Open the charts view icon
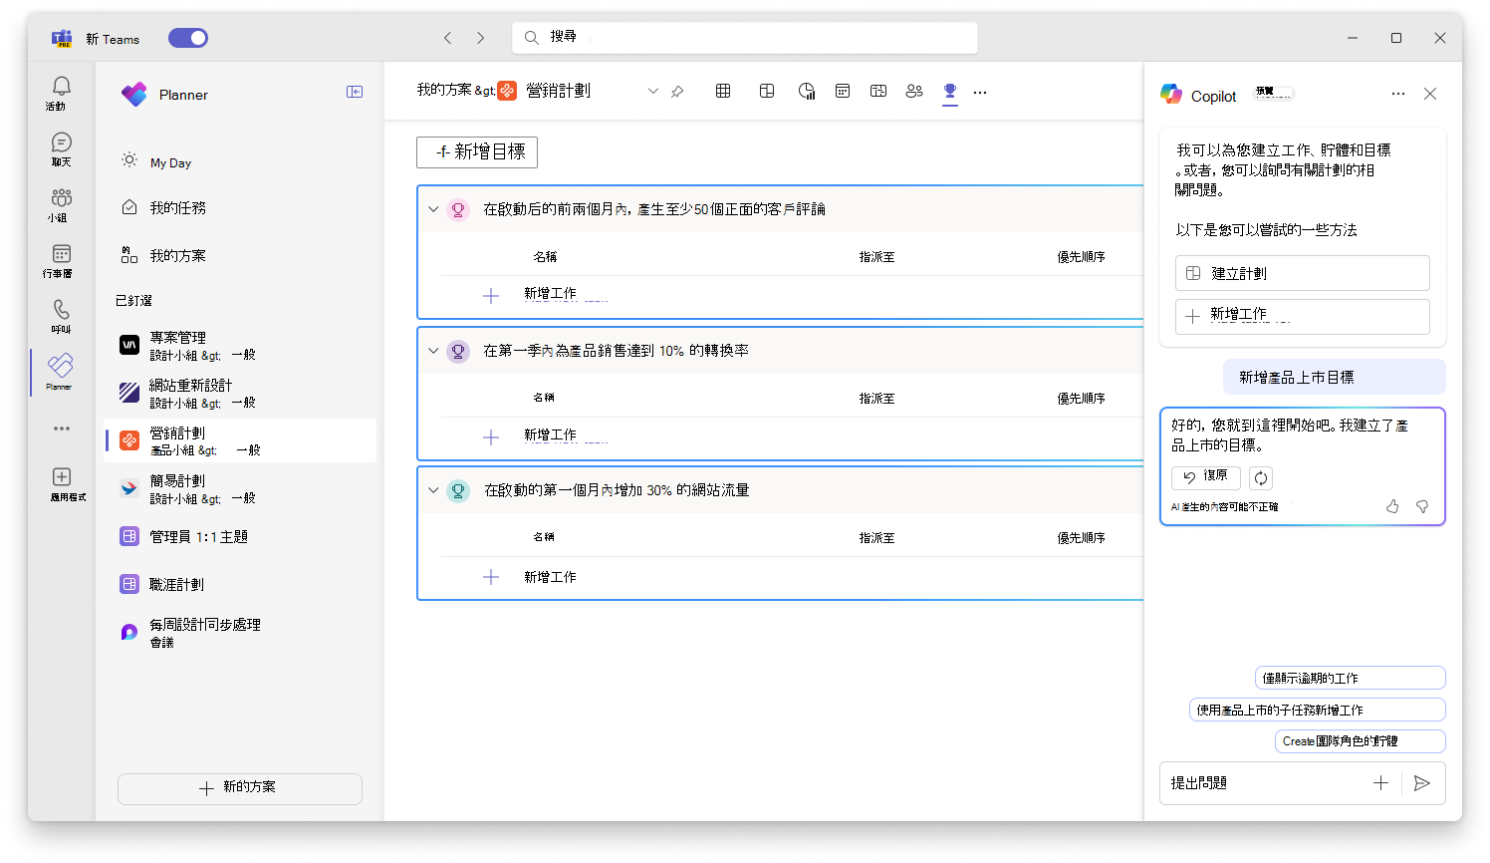1490x863 pixels. 807,92
